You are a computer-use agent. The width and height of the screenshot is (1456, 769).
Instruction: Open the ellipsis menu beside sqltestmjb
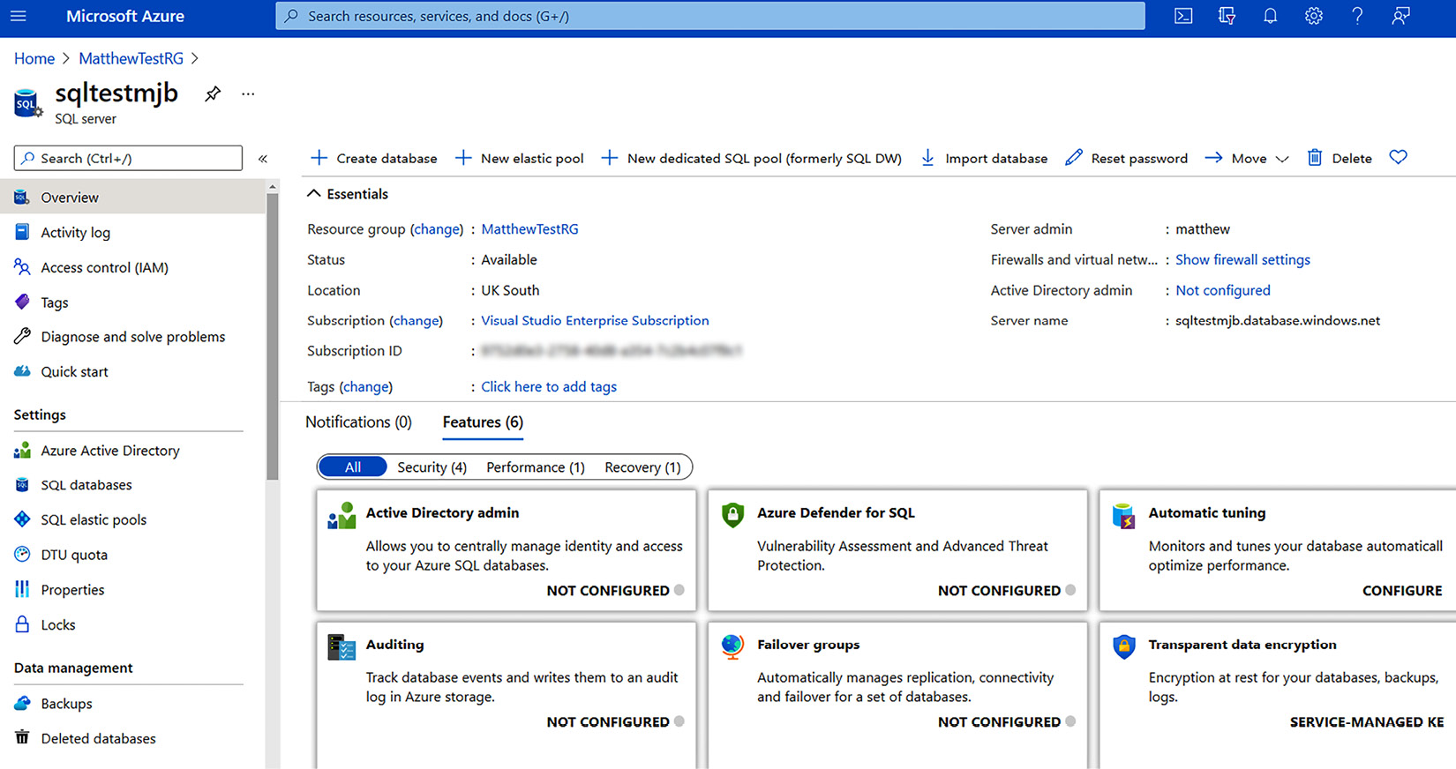(x=248, y=93)
